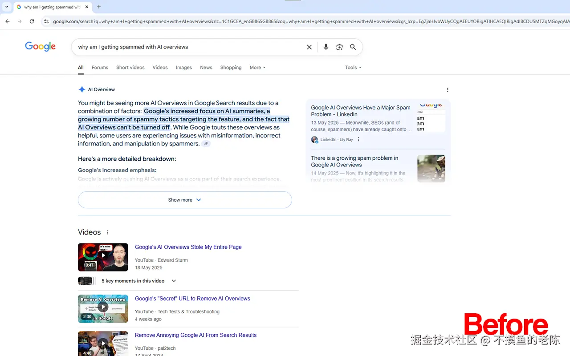Go back with browser back arrow
570x356 pixels.
click(x=8, y=21)
